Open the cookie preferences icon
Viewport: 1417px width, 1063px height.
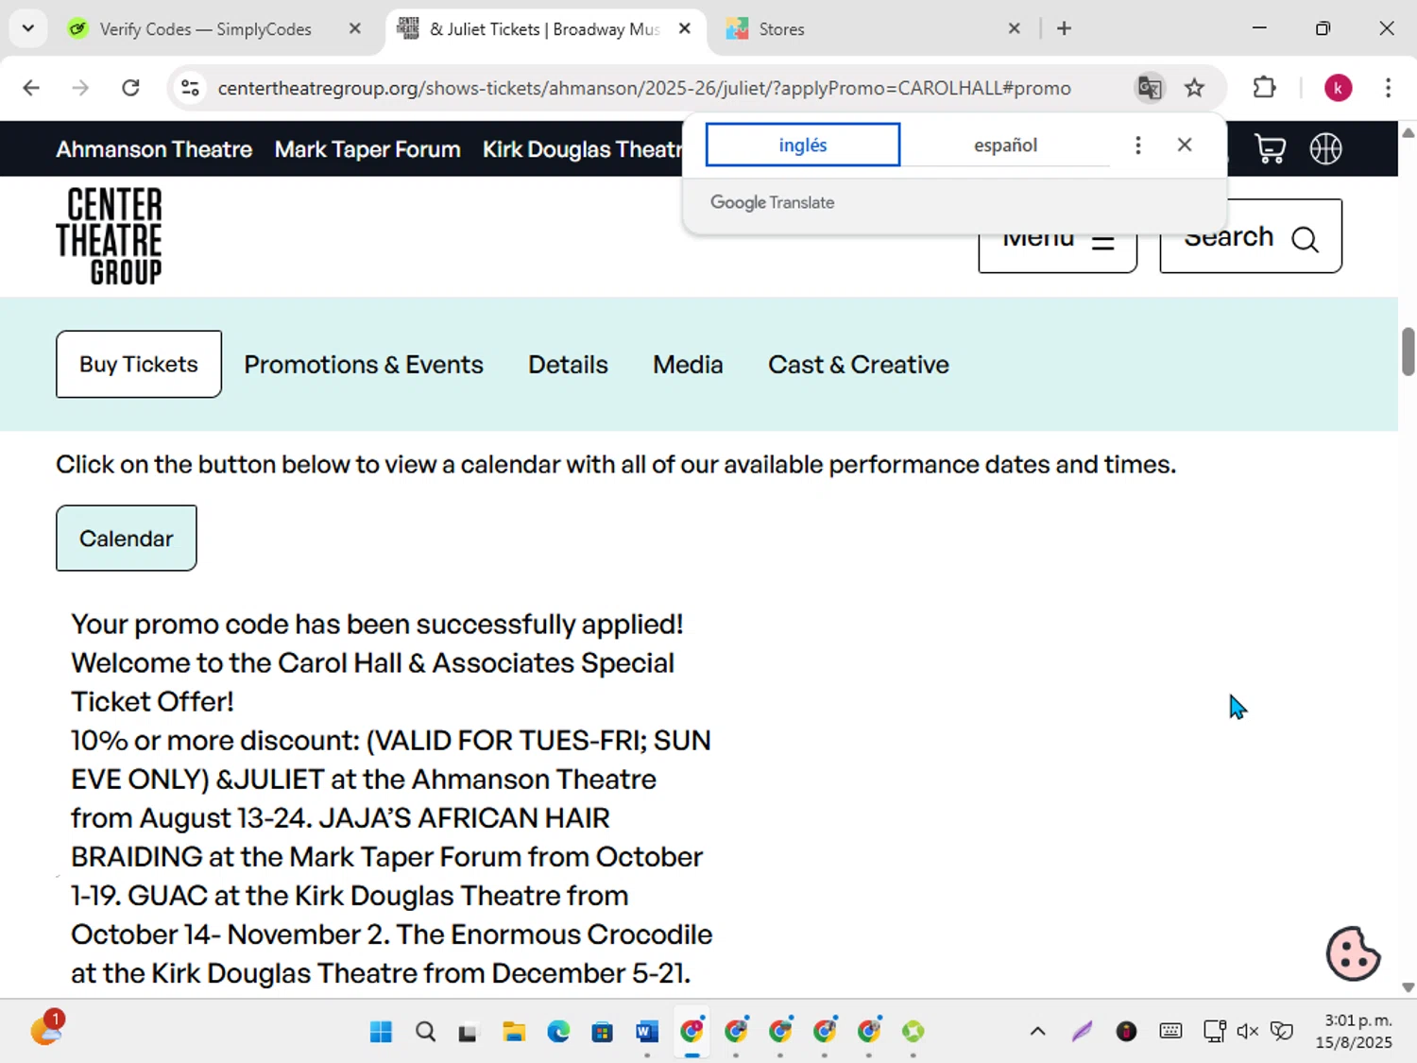[x=1353, y=953]
